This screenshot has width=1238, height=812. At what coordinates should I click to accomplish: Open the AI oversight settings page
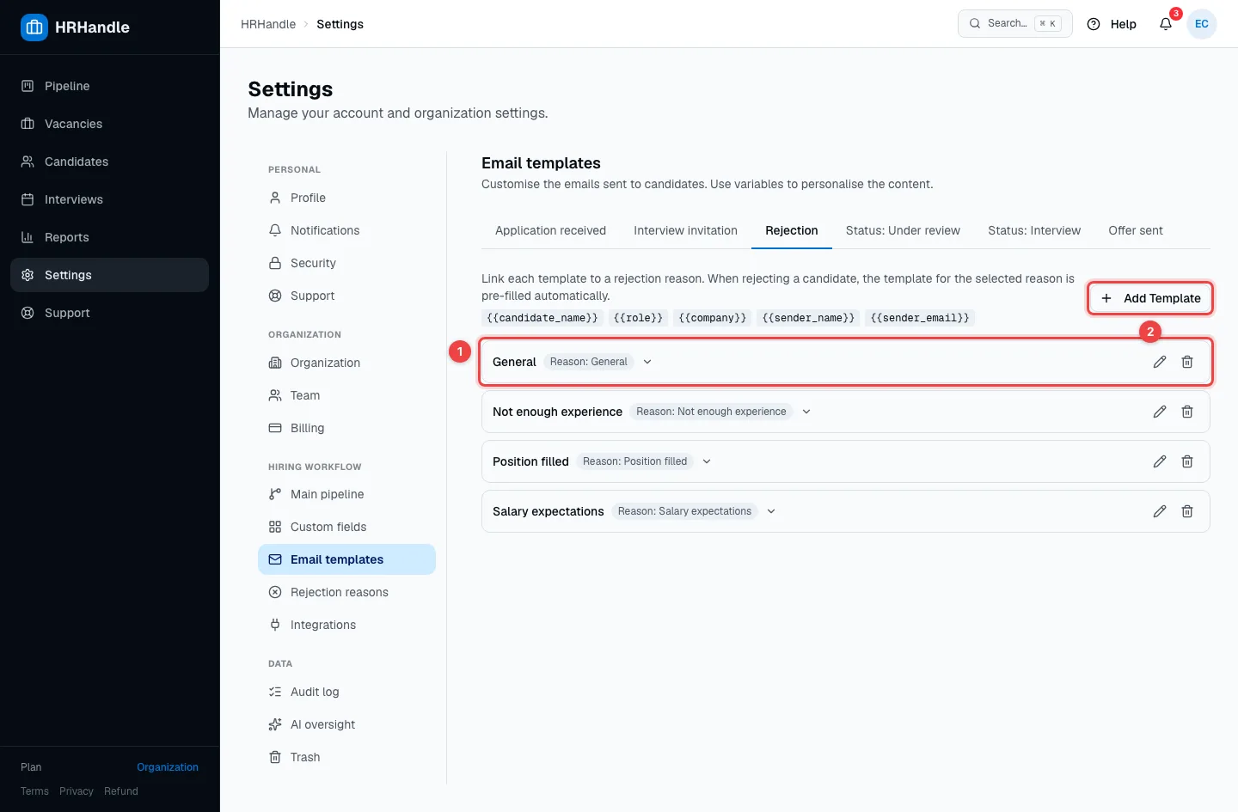coord(346,724)
